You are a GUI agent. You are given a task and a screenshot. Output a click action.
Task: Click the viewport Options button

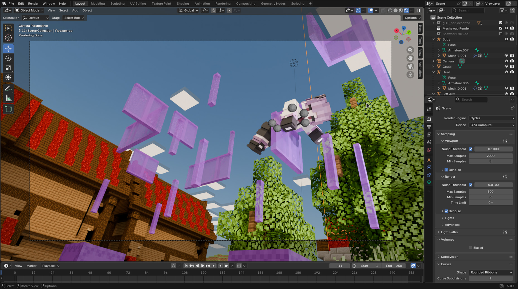pos(412,18)
